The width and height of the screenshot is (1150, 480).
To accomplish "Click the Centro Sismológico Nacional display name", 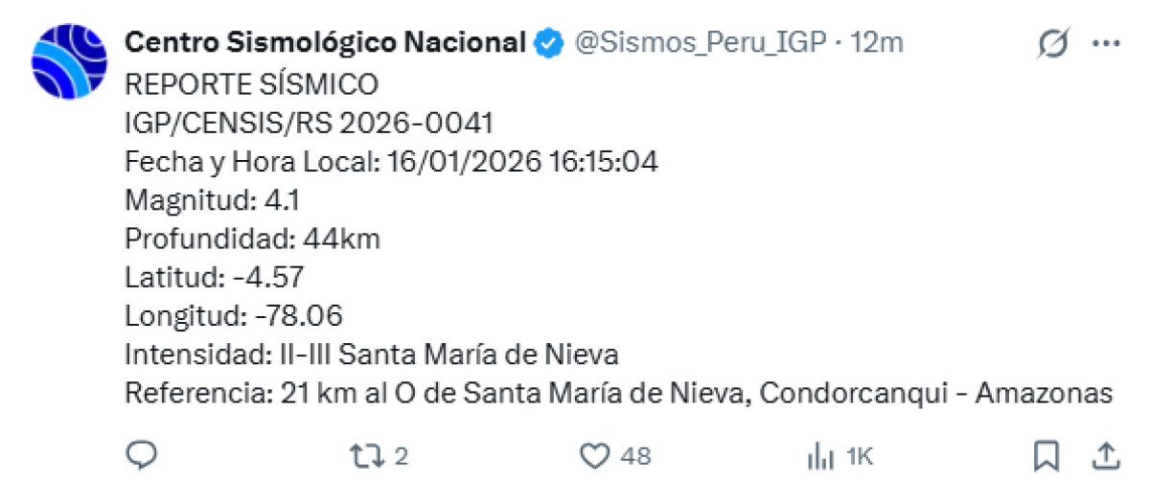I will click(x=326, y=43).
